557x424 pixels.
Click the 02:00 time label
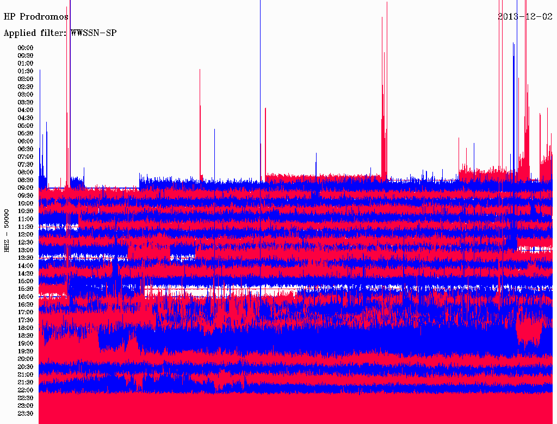pyautogui.click(x=26, y=79)
